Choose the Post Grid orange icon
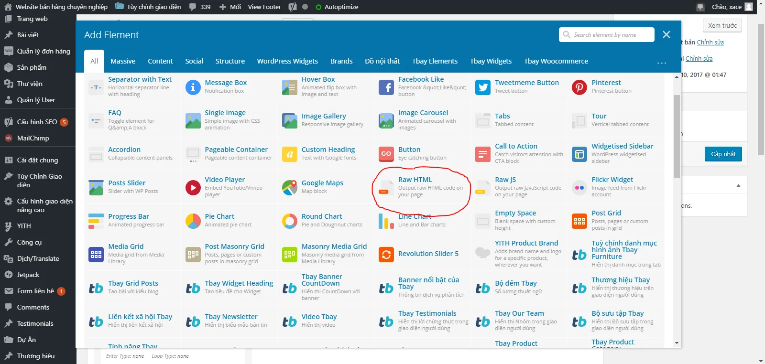The height and width of the screenshot is (364, 765). tap(579, 221)
